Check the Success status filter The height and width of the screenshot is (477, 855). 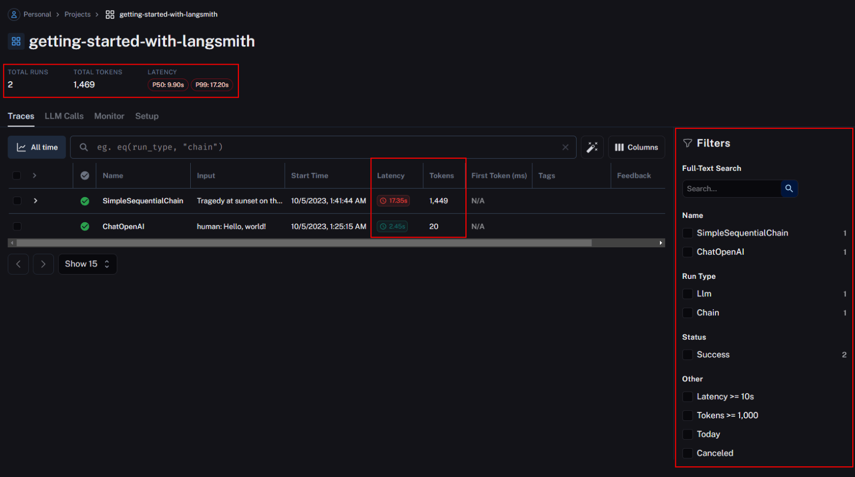(688, 355)
